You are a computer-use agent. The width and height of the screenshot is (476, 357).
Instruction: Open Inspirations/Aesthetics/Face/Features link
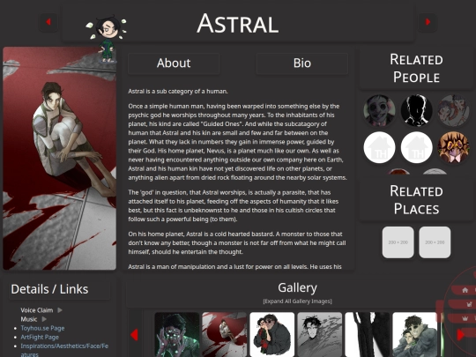[64, 350]
